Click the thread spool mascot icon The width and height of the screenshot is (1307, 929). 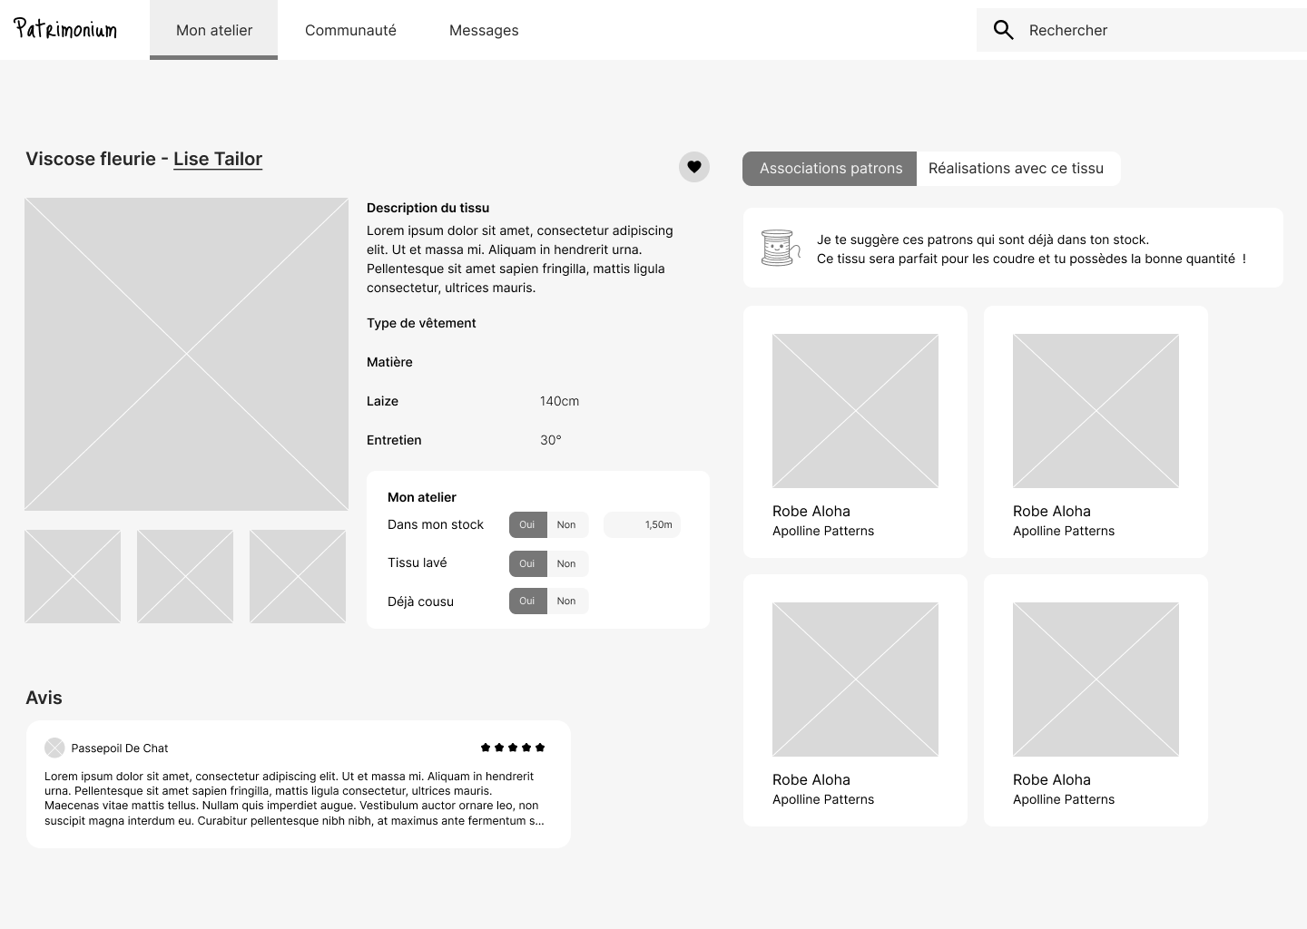point(779,248)
